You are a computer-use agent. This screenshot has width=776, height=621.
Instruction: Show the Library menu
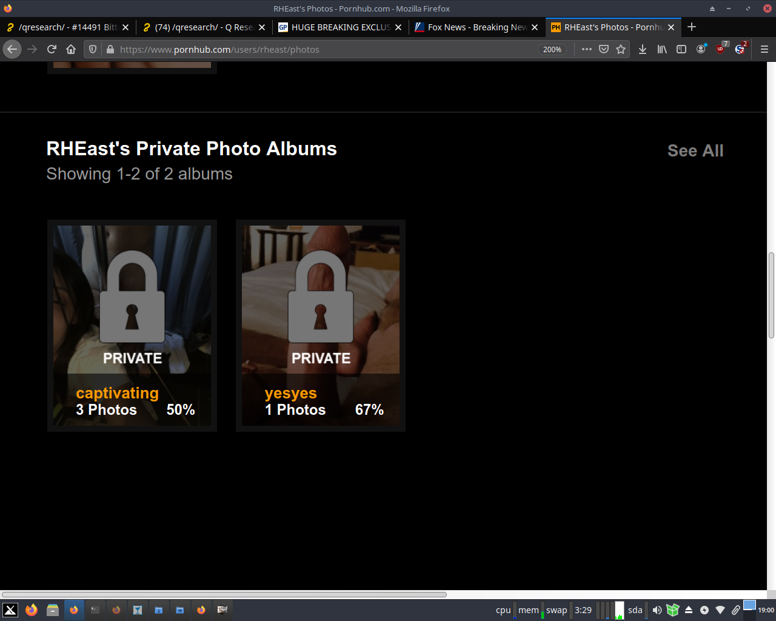[x=662, y=49]
